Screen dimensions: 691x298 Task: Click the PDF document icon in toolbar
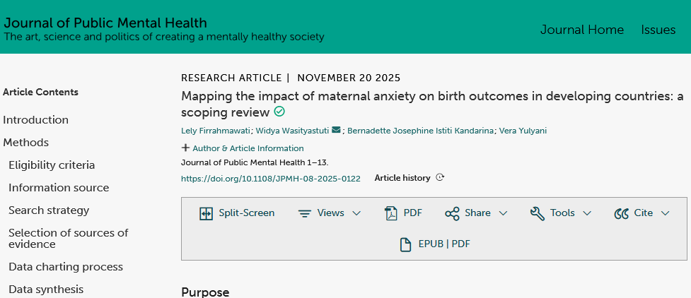[392, 213]
